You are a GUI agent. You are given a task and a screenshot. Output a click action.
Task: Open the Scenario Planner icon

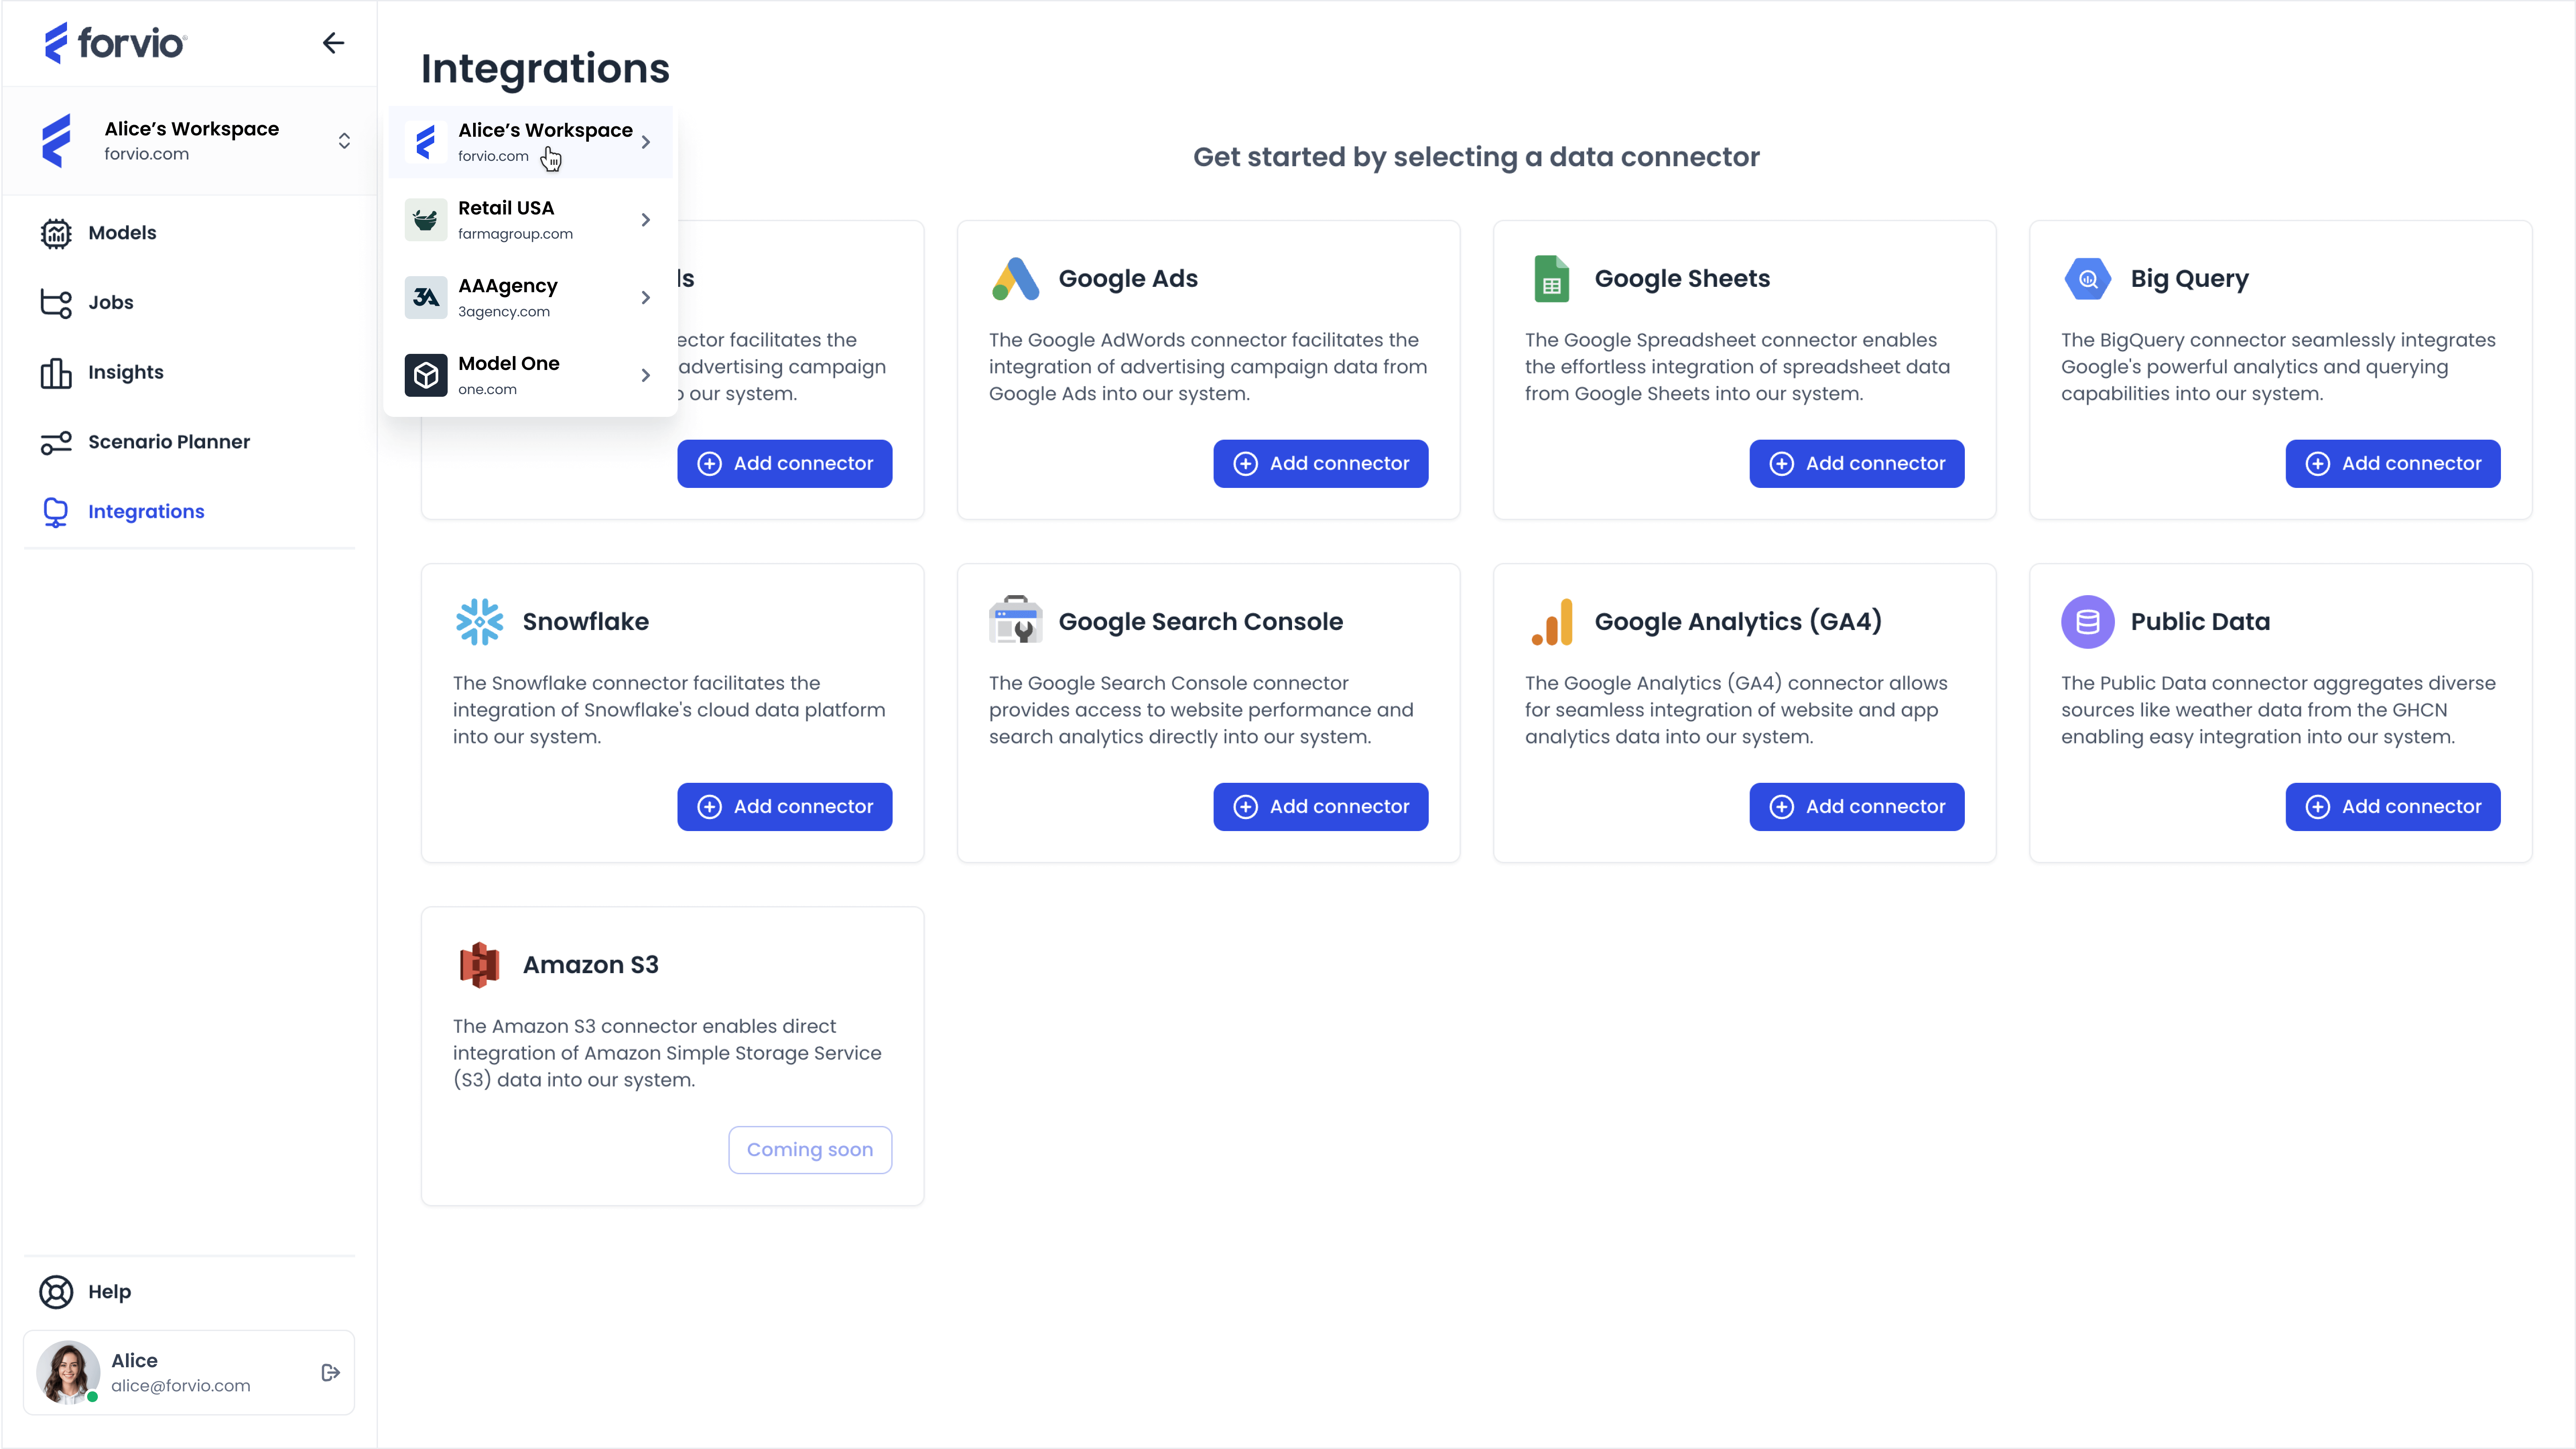click(x=56, y=442)
